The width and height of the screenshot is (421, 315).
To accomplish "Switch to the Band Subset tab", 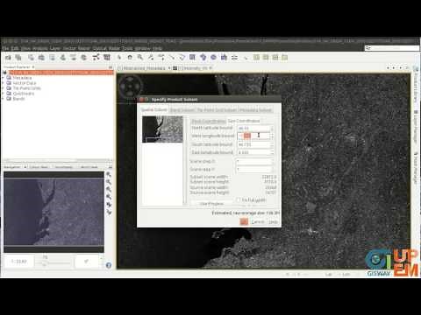I will (182, 109).
